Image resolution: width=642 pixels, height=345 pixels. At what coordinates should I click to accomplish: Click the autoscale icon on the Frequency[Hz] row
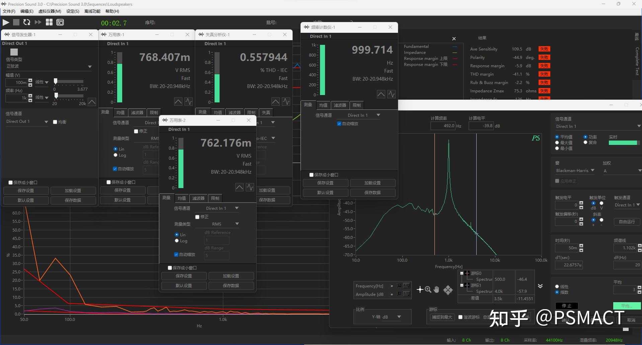(399, 286)
